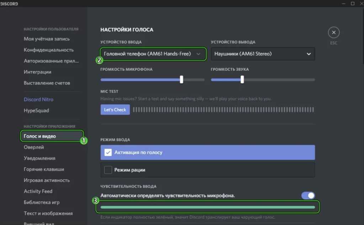Viewport: 364px width, 225px height.
Task: Open the HypeSquad section
Action: pyautogui.click(x=36, y=110)
